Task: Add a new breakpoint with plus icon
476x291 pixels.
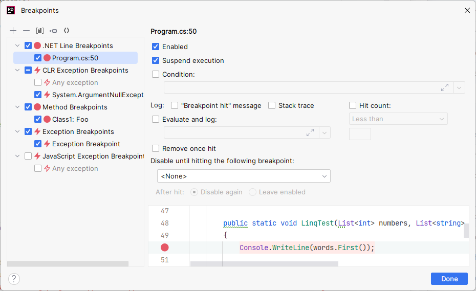Action: 13,30
